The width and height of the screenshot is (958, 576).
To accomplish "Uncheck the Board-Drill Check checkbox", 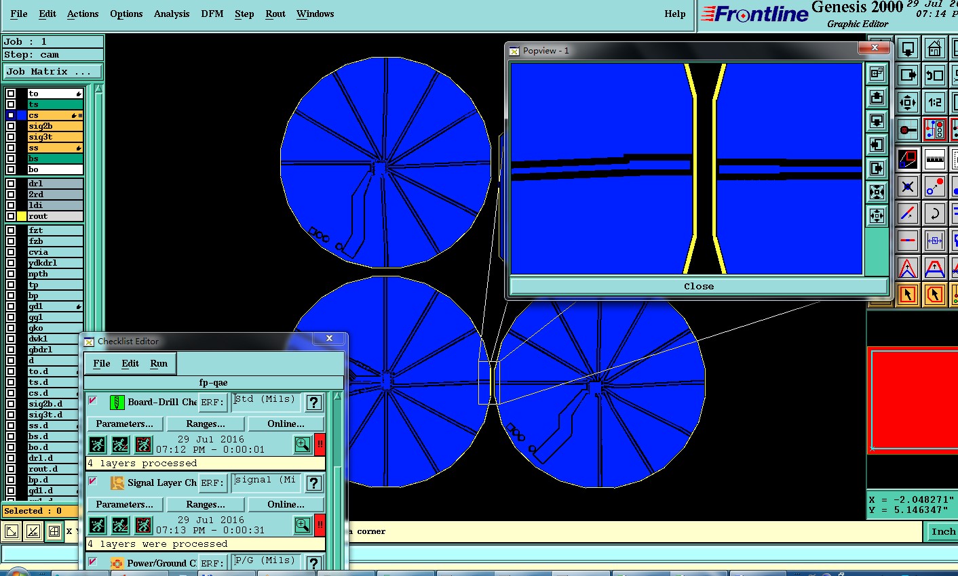I will point(93,400).
